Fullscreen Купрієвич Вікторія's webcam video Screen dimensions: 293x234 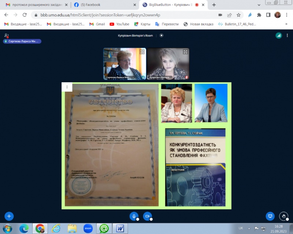pyautogui.click(x=185, y=52)
